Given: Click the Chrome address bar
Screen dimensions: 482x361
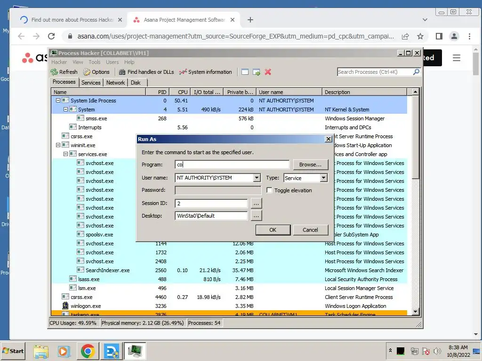Looking at the screenshot, I should click(x=235, y=36).
